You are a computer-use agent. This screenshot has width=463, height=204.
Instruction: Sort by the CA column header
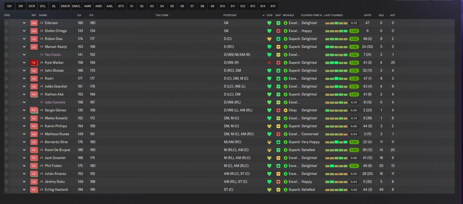pyautogui.click(x=79, y=15)
